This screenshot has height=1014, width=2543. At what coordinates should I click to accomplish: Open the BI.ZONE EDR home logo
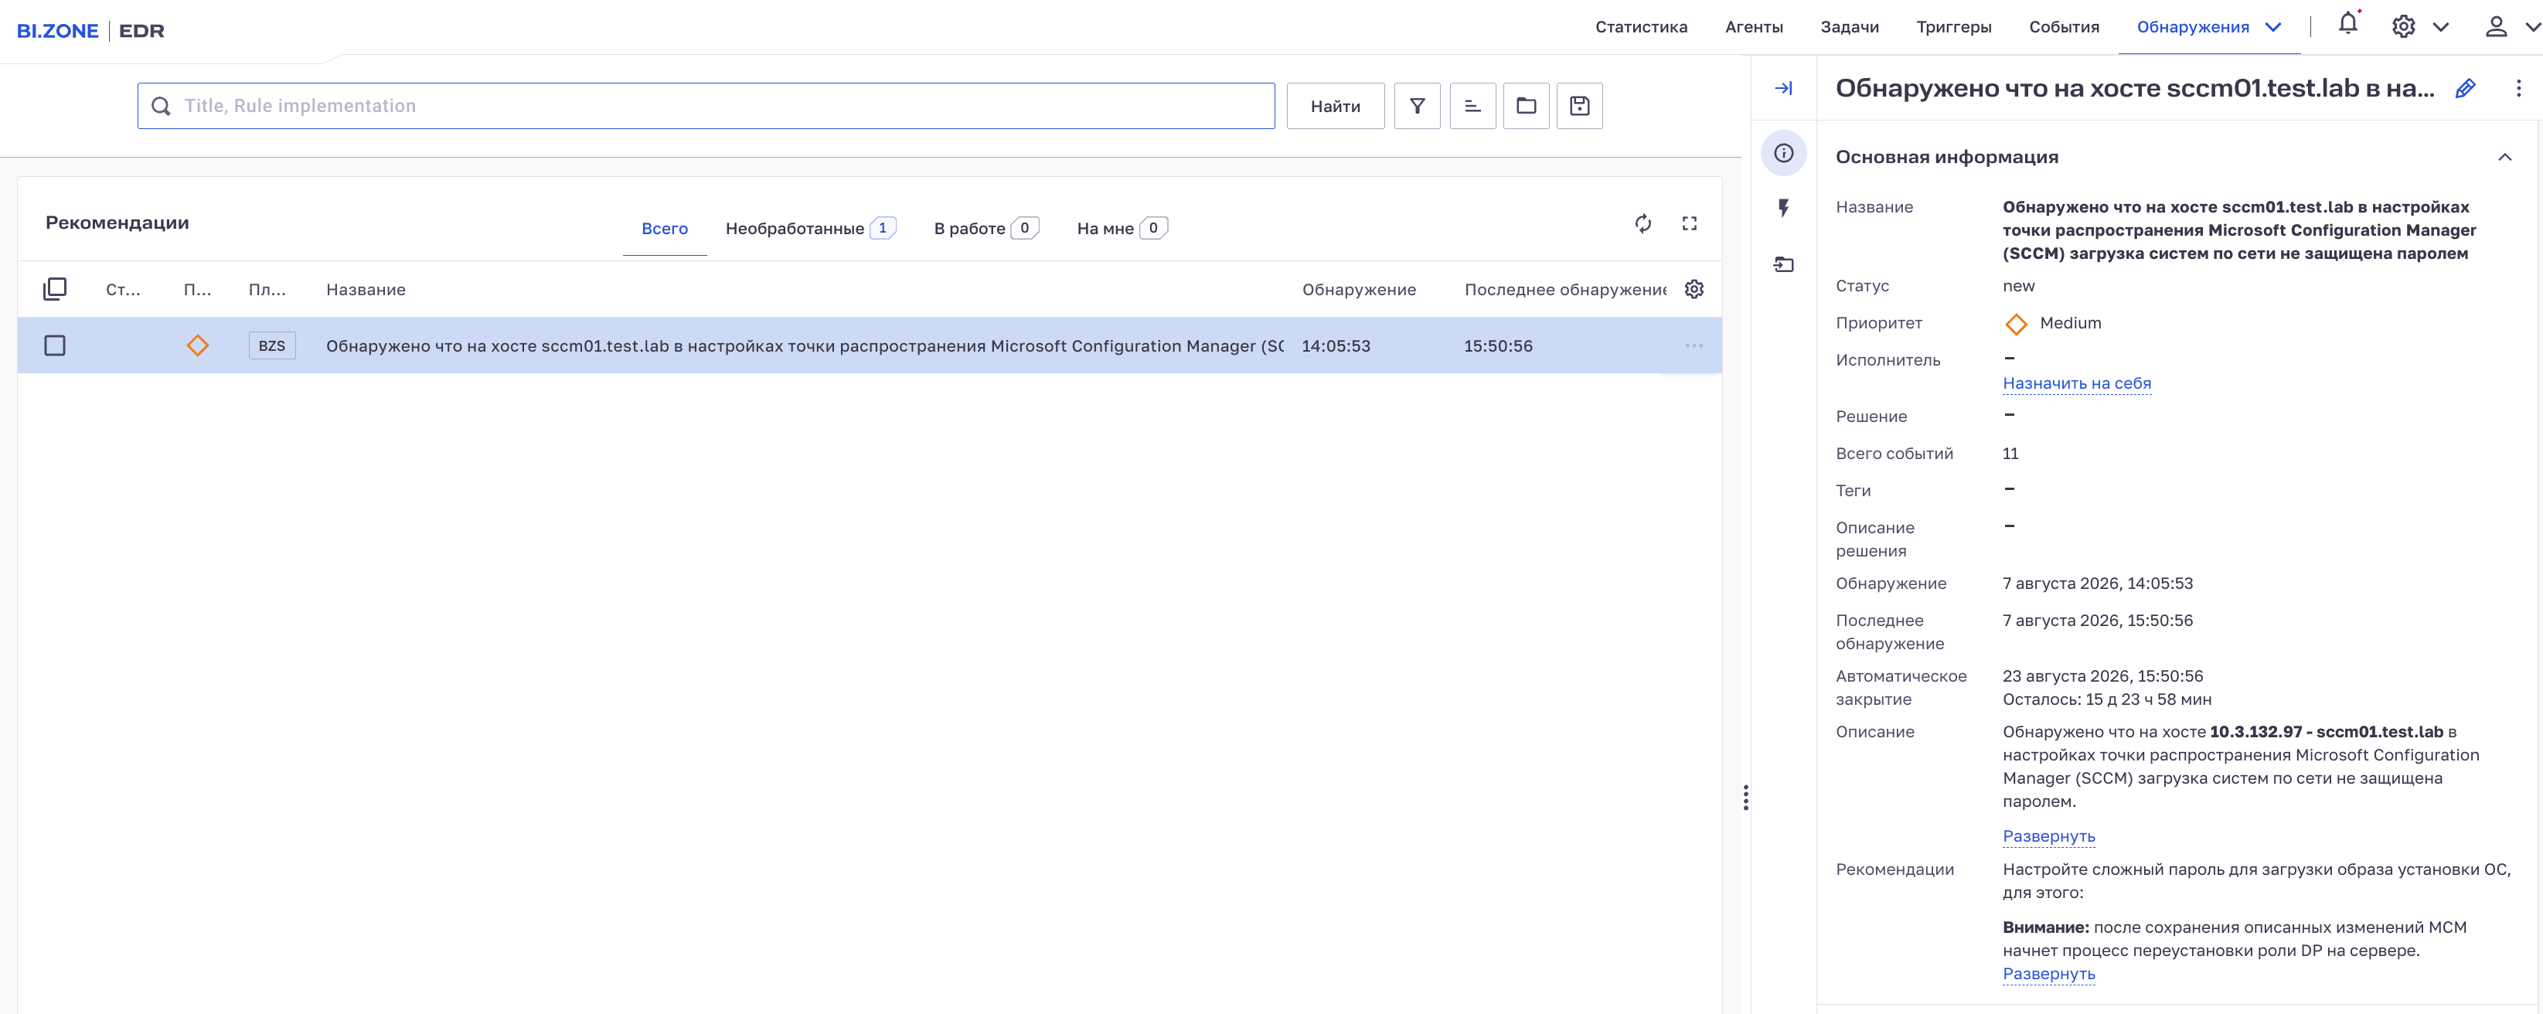pos(91,29)
